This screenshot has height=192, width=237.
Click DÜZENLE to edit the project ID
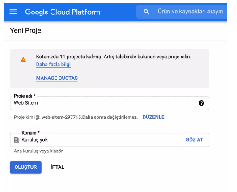[153, 117]
